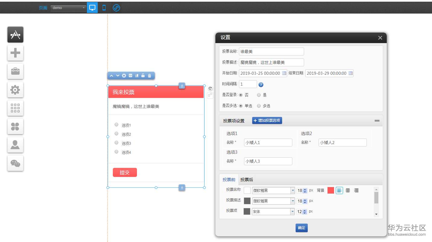
Task: Open calendar picker for 结束日期
Action: point(350,73)
